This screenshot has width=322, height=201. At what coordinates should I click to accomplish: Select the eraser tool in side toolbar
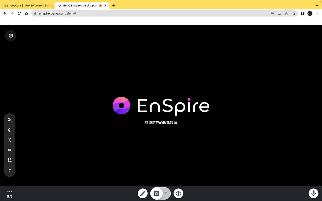pos(10,170)
